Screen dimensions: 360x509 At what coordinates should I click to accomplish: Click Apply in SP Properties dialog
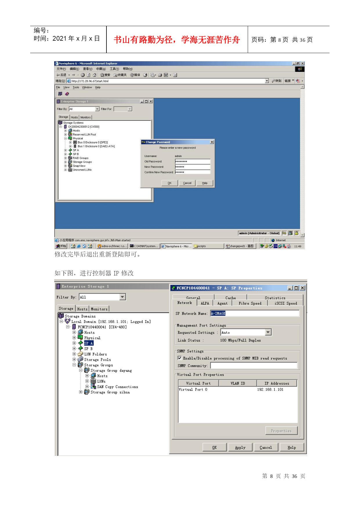[240, 447]
